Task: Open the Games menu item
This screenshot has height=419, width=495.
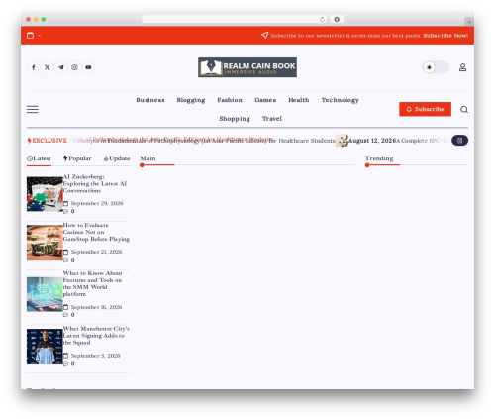Action: 265,100
